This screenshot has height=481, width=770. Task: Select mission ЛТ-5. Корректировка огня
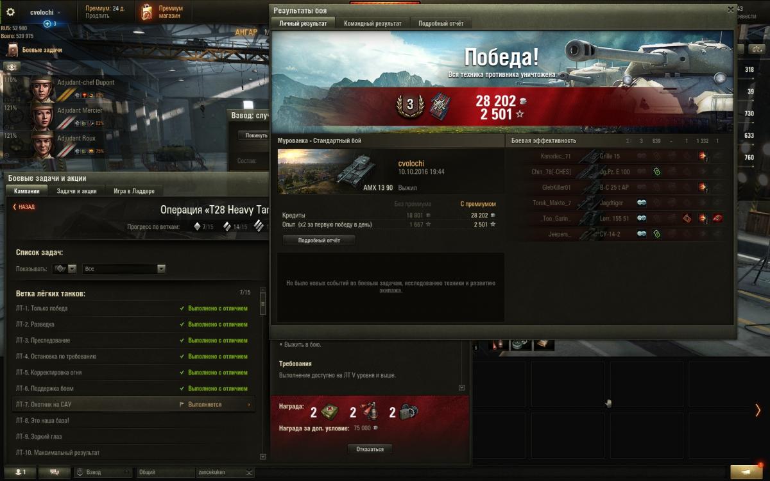click(x=133, y=373)
